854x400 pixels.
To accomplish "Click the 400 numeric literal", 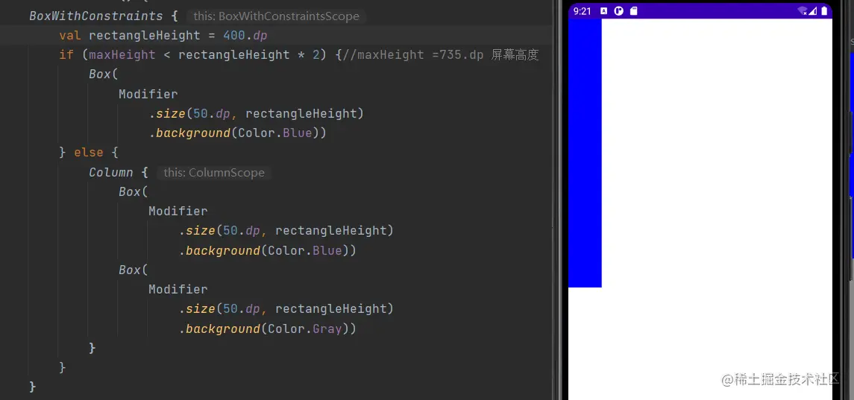I will click(234, 35).
